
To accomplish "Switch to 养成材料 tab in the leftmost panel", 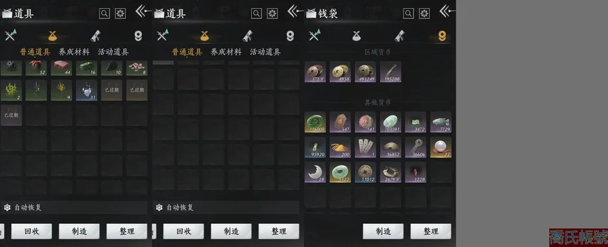I will 74,52.
